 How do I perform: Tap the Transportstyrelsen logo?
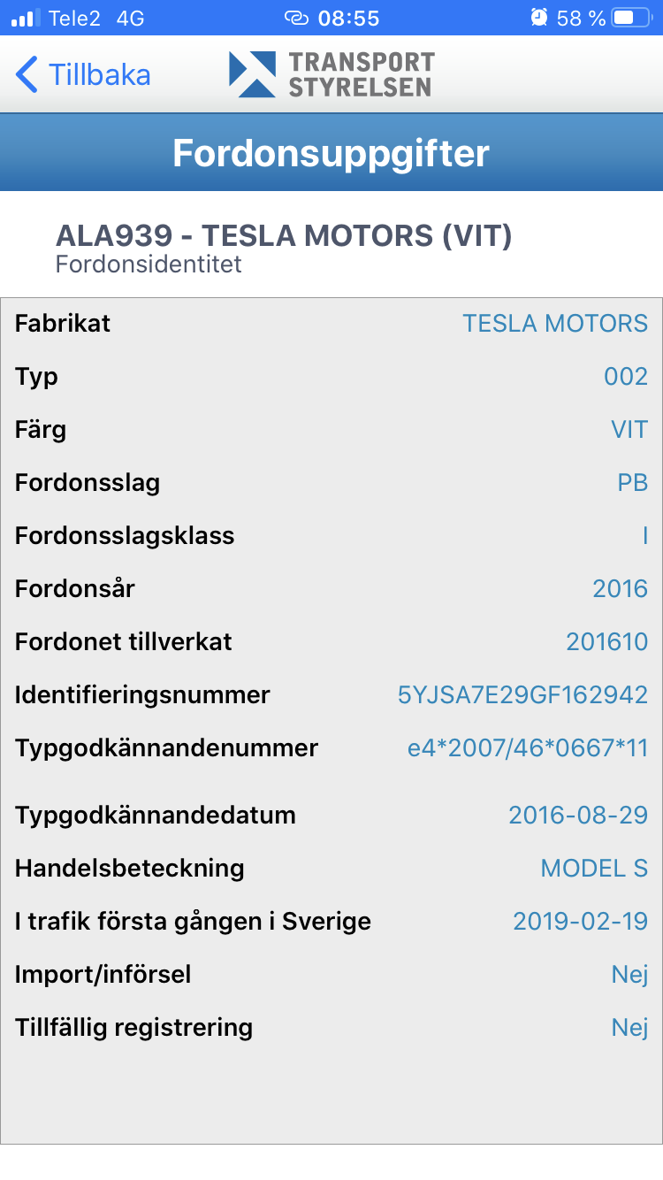331,74
